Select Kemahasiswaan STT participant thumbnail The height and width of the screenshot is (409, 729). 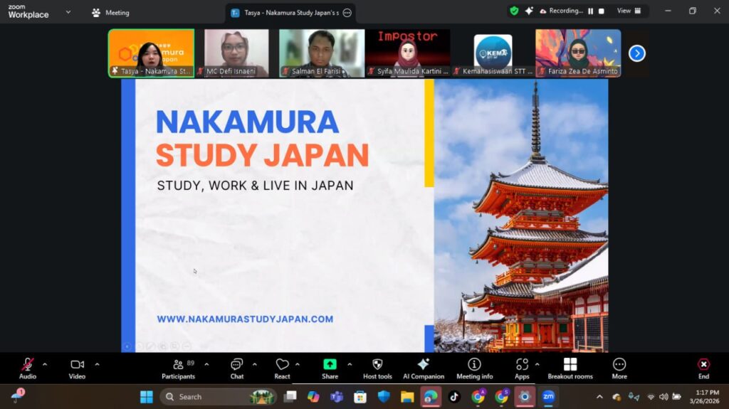(x=493, y=53)
